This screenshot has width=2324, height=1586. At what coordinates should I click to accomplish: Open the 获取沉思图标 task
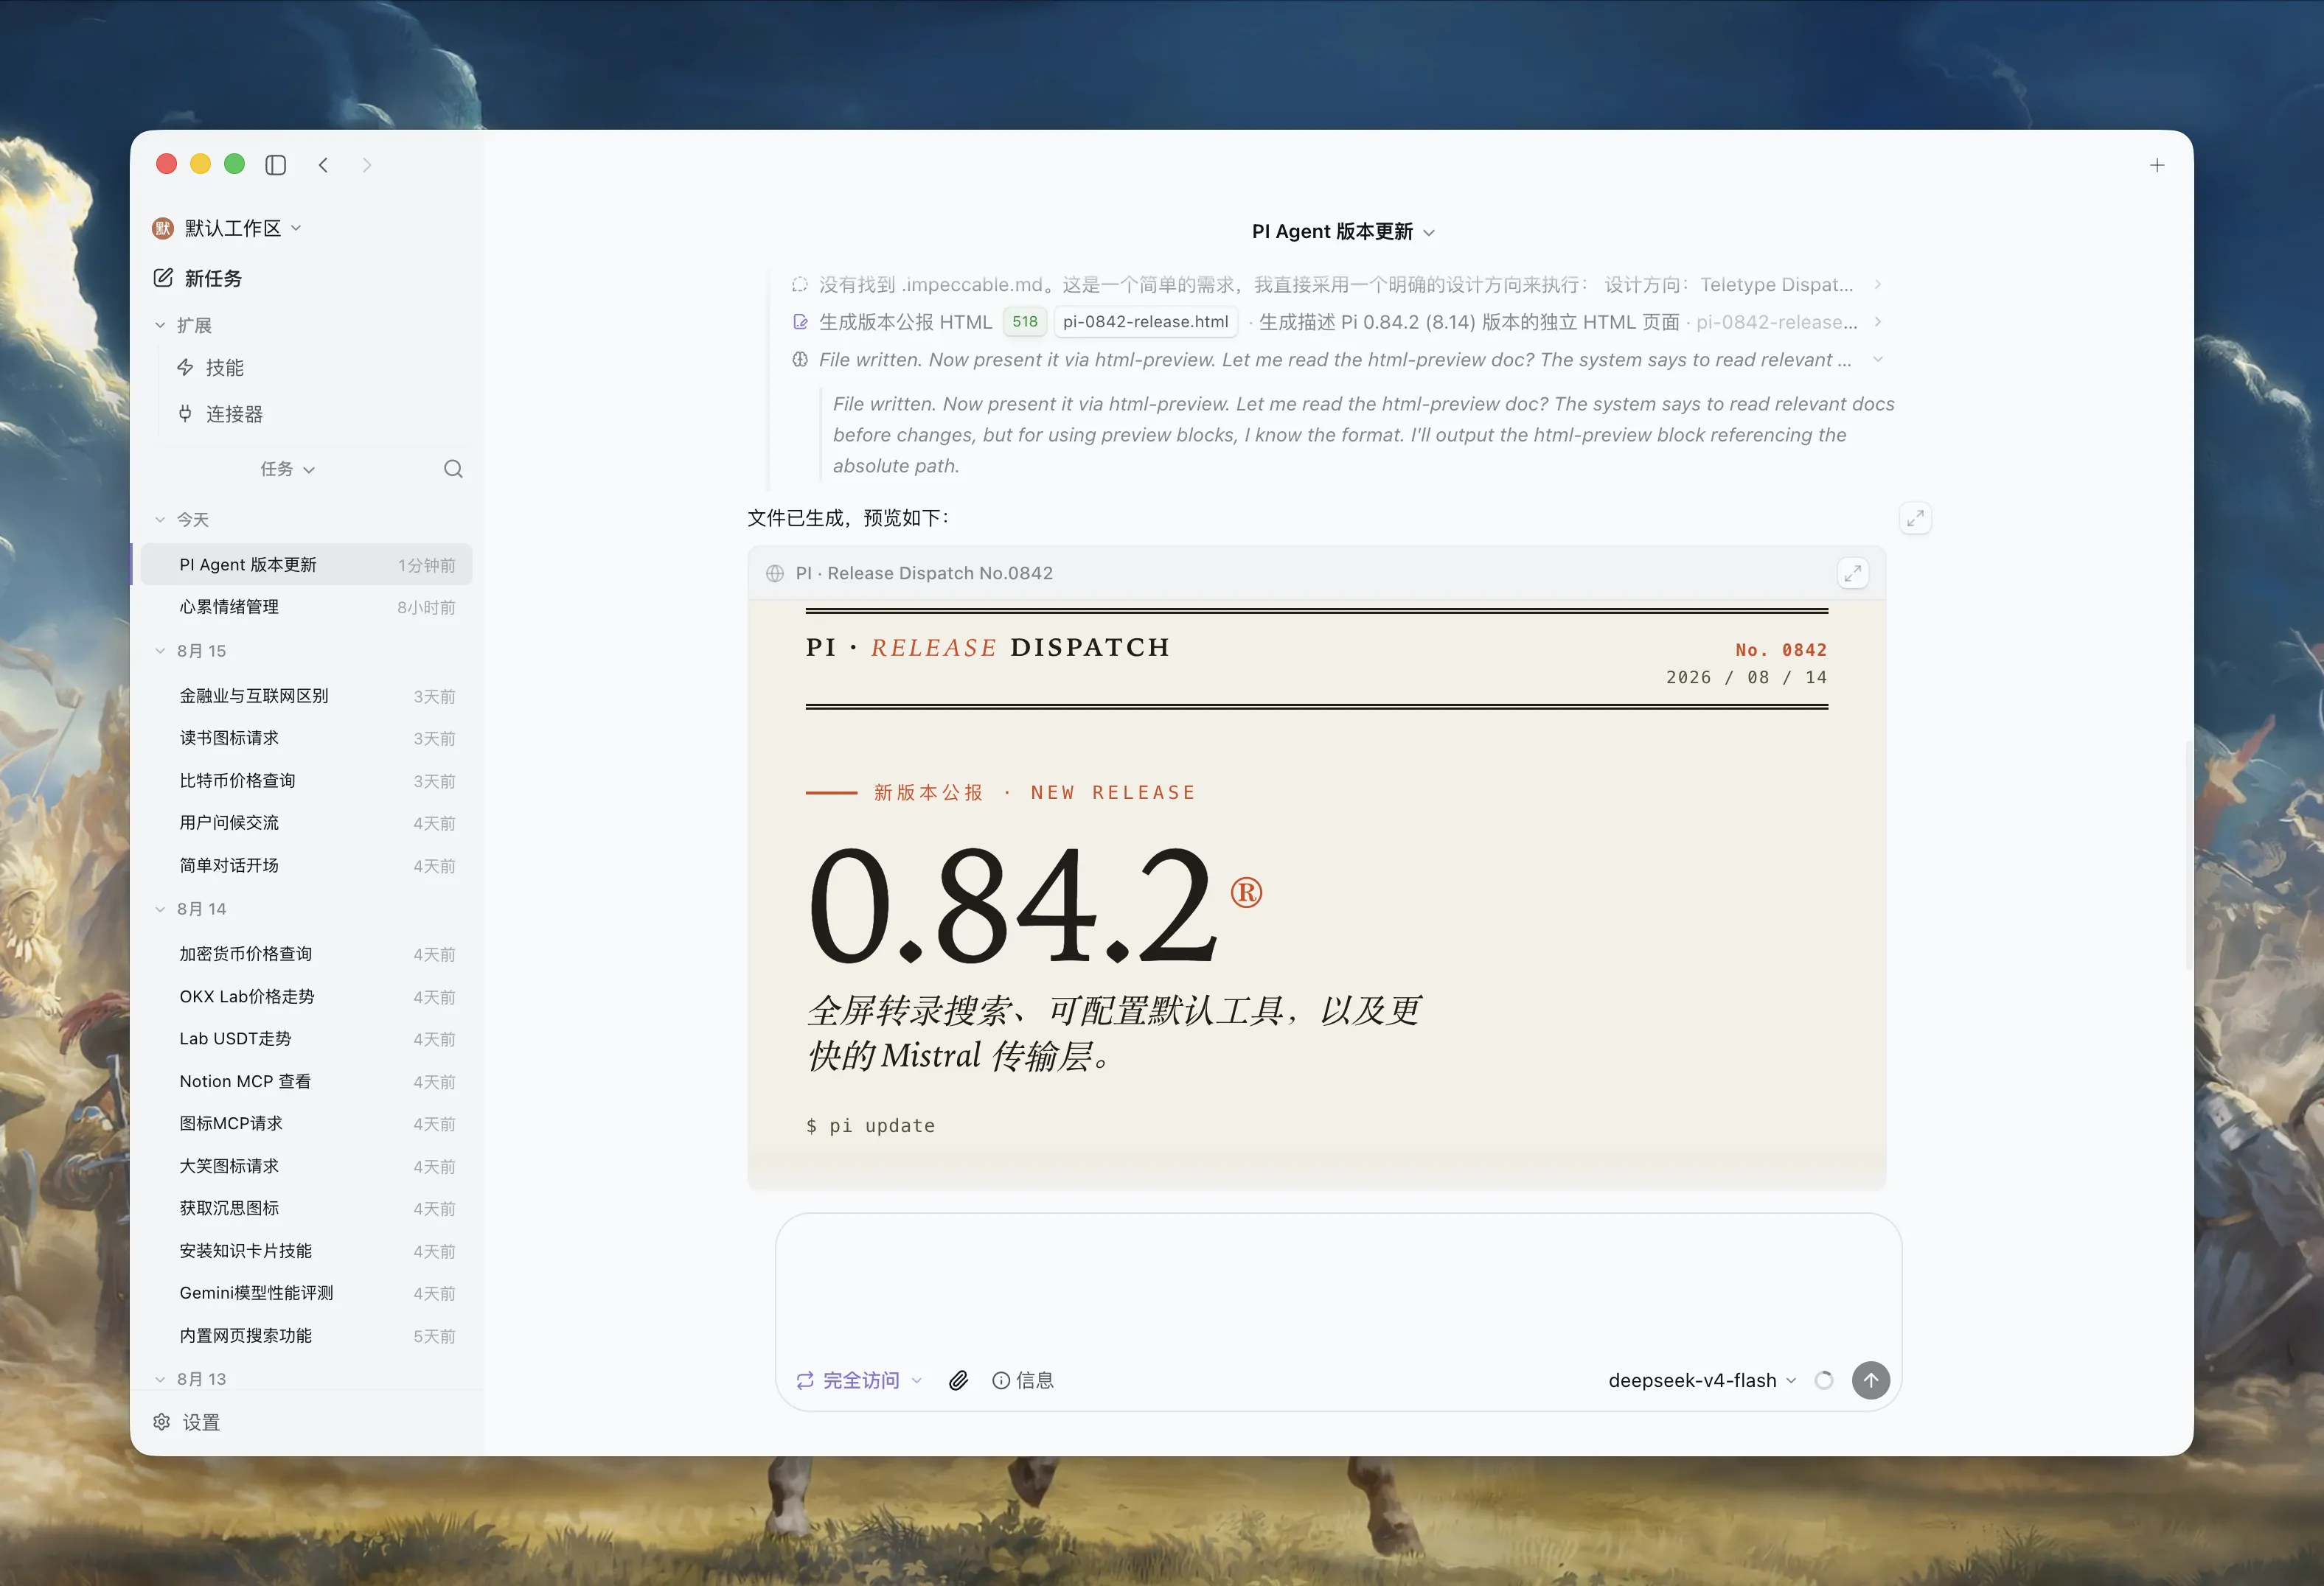306,1208
